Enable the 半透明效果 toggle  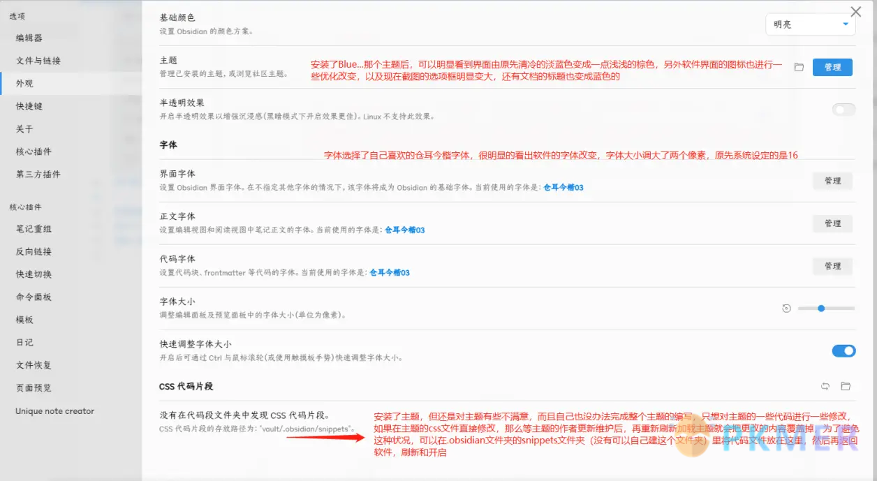click(843, 109)
